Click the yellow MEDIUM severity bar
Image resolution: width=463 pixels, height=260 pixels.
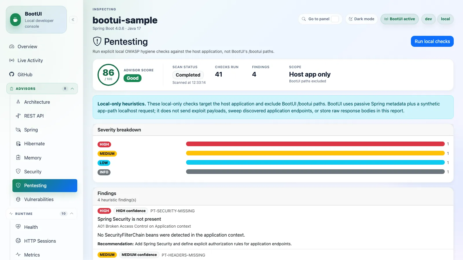[x=315, y=153]
